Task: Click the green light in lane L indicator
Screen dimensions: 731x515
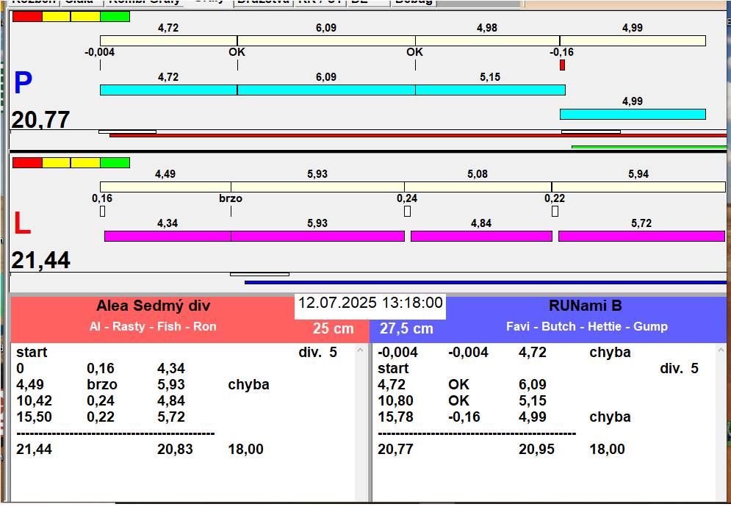Action: 115,162
